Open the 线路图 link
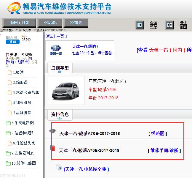The width and height of the screenshot is (192, 178). point(158,133)
